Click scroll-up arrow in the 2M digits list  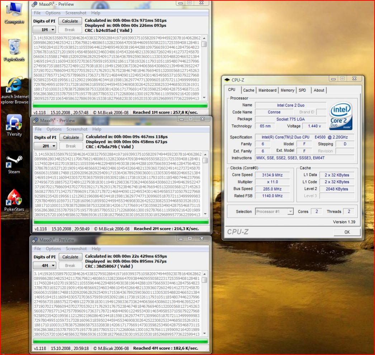pos(205,154)
